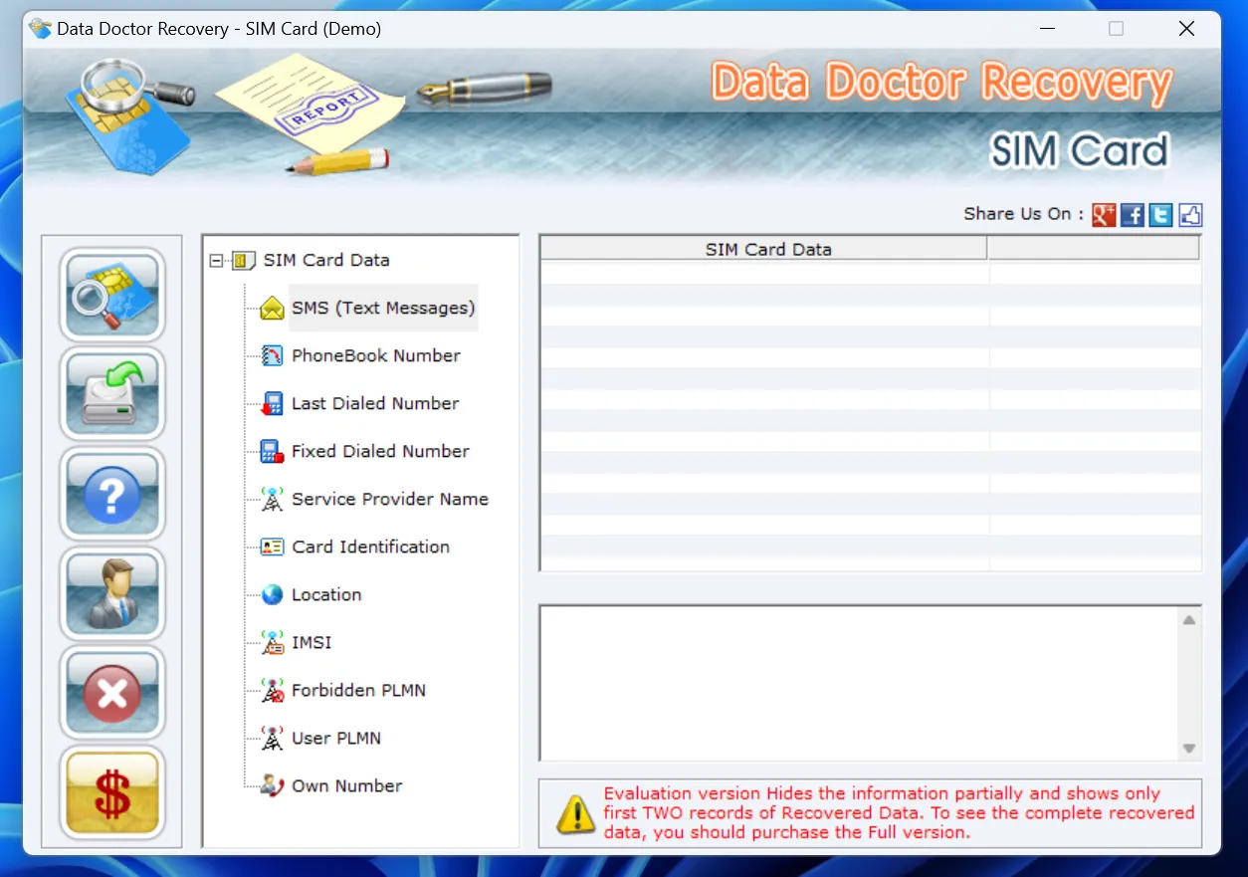The width and height of the screenshot is (1248, 877).
Task: Open the Location tree item
Action: (326, 595)
